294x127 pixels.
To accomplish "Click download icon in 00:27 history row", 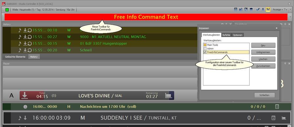I will [x=25, y=37].
